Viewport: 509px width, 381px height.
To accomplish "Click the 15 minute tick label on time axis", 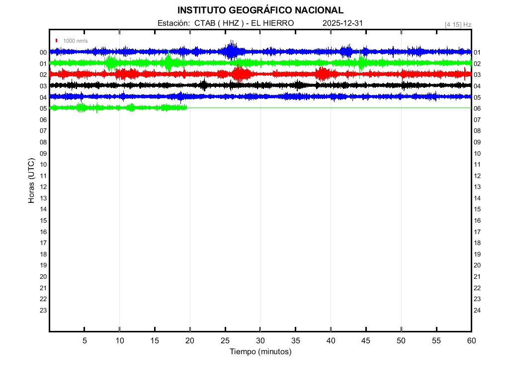I will (155, 341).
